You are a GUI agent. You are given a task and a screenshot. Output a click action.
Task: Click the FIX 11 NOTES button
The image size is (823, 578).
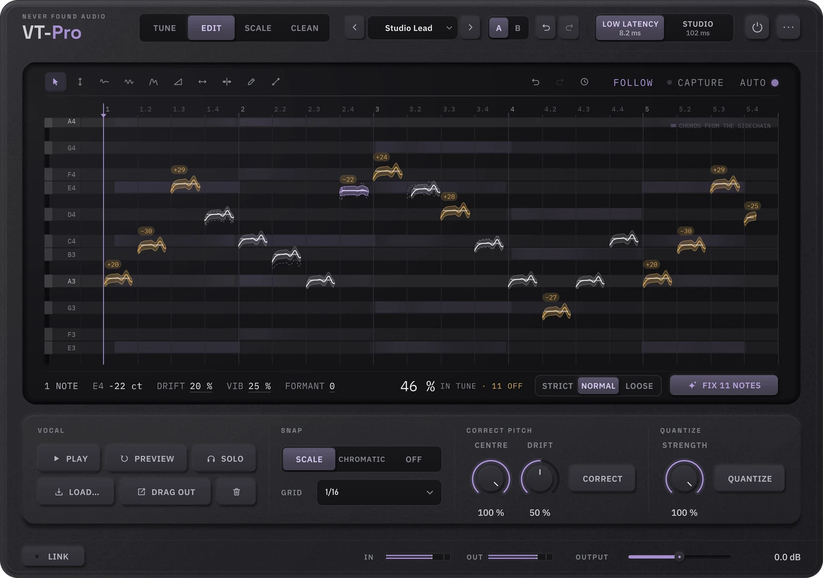tap(723, 385)
